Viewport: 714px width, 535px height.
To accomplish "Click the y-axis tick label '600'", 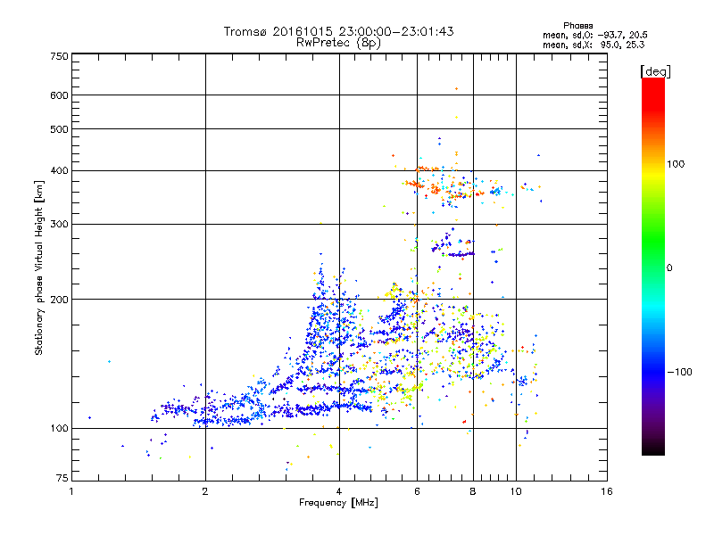I will (59, 95).
